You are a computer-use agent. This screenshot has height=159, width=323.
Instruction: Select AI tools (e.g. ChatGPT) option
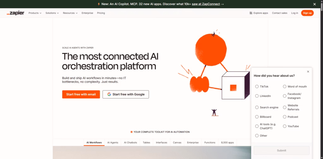[x=257, y=126]
